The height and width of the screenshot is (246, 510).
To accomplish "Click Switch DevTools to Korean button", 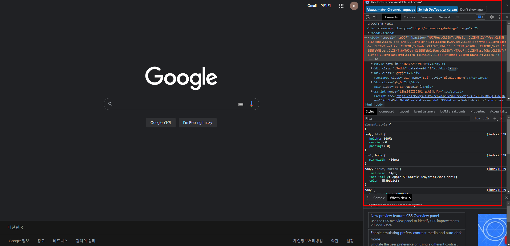I will (437, 10).
